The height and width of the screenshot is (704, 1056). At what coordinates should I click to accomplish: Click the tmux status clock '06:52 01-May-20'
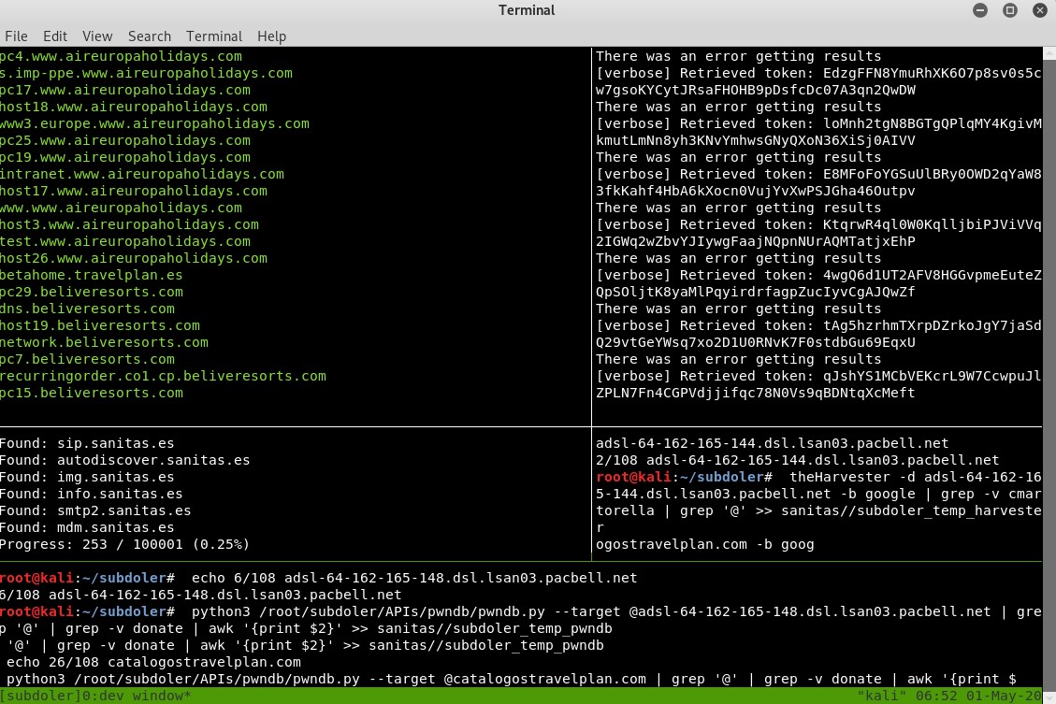point(978,696)
